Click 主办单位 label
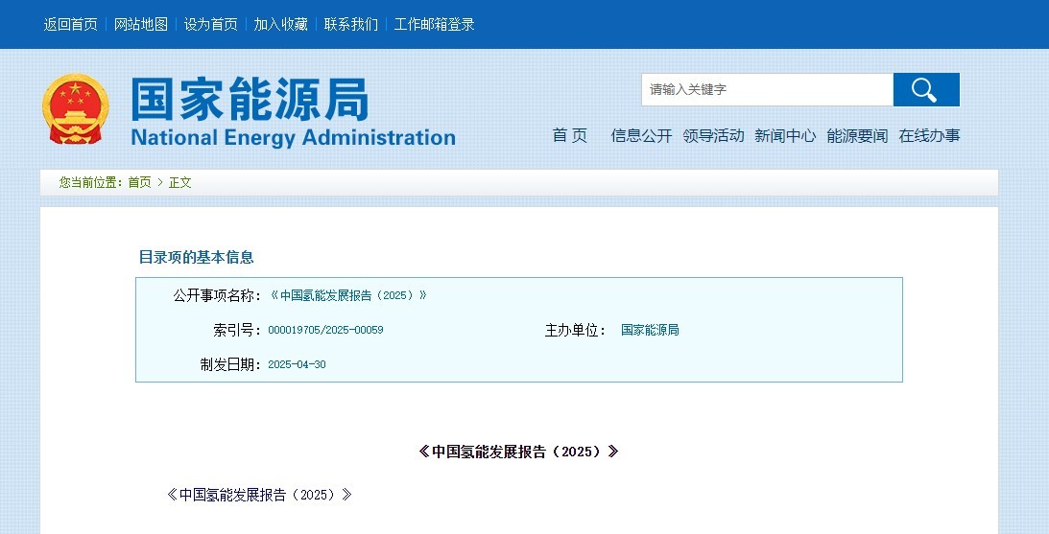 coord(575,330)
